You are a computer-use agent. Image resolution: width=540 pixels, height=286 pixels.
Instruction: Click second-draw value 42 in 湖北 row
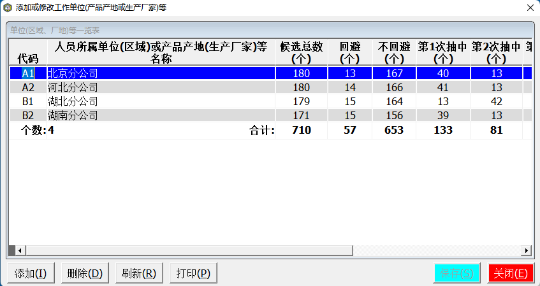pyautogui.click(x=497, y=101)
